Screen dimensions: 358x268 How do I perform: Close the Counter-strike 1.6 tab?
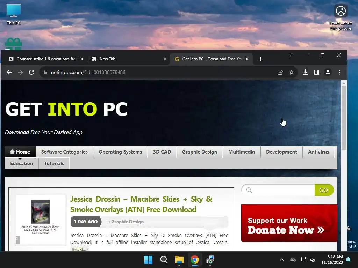[x=82, y=59]
